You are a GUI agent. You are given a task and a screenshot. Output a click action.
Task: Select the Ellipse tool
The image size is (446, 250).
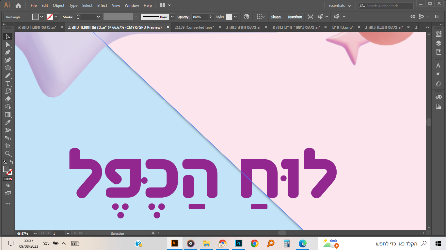[x=8, y=68]
